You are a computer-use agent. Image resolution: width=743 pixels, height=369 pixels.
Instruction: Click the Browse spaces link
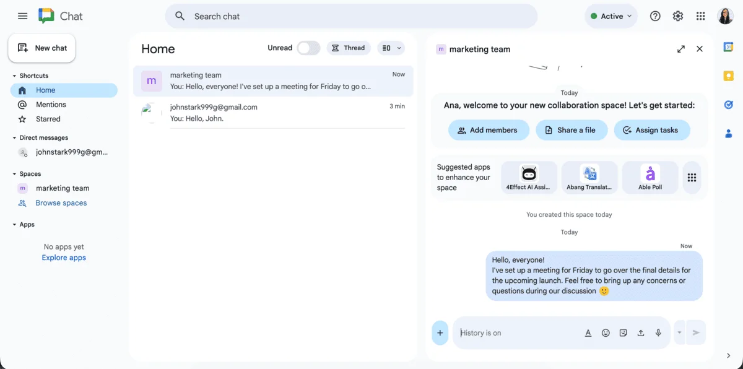[61, 202]
